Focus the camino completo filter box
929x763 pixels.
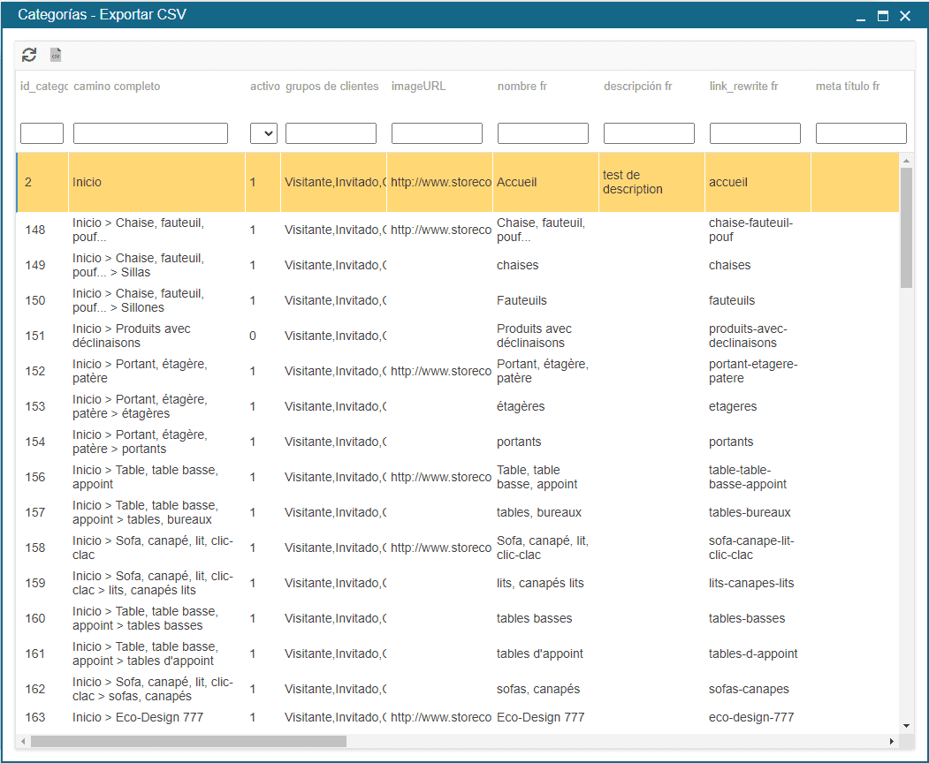point(150,133)
